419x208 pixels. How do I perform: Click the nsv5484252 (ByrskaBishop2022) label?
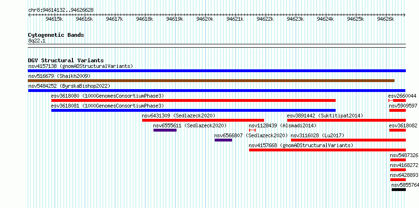coord(69,86)
